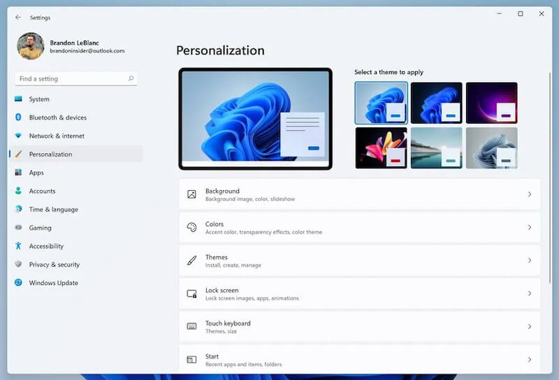Image resolution: width=559 pixels, height=380 pixels.
Task: Expand the Touch keyboard chevron
Action: (x=529, y=327)
